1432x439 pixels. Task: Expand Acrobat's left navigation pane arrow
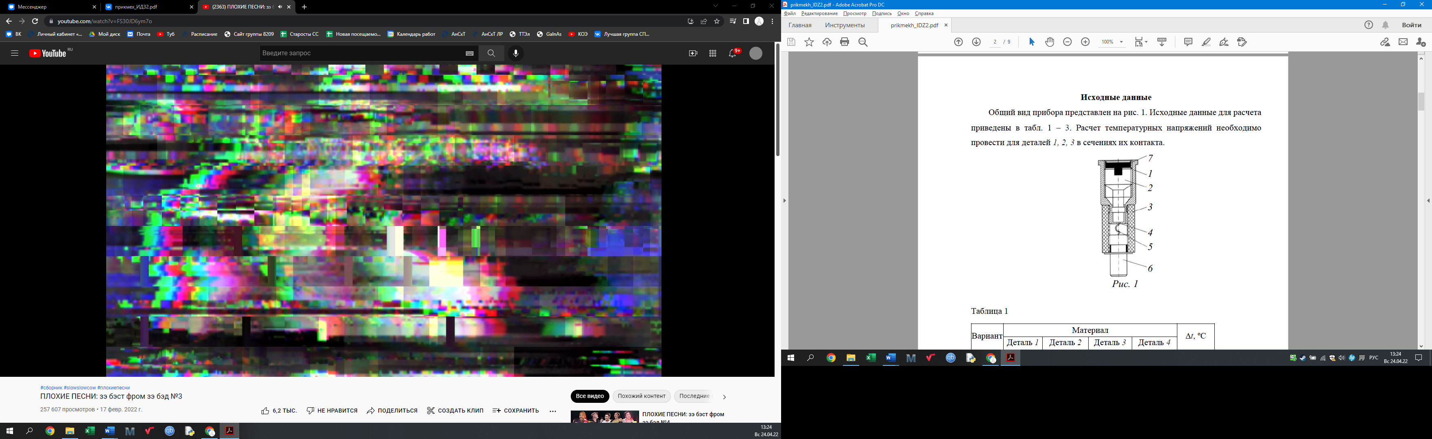coord(785,201)
